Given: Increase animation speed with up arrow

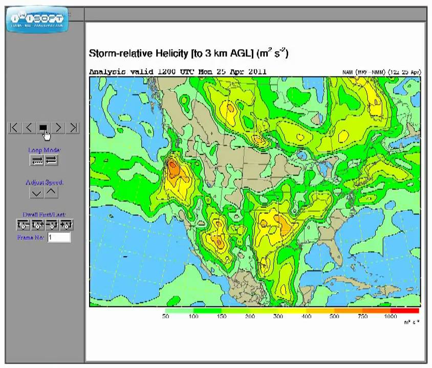Looking at the screenshot, I should pos(51,193).
